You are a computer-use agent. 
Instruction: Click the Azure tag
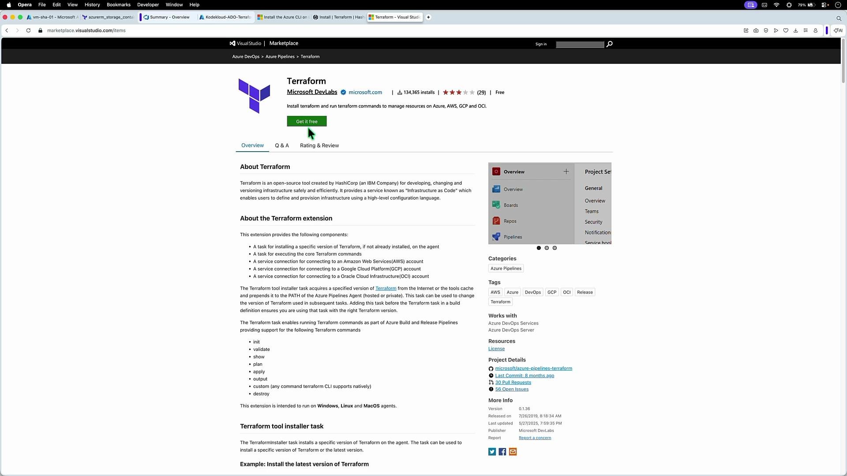[x=512, y=292]
